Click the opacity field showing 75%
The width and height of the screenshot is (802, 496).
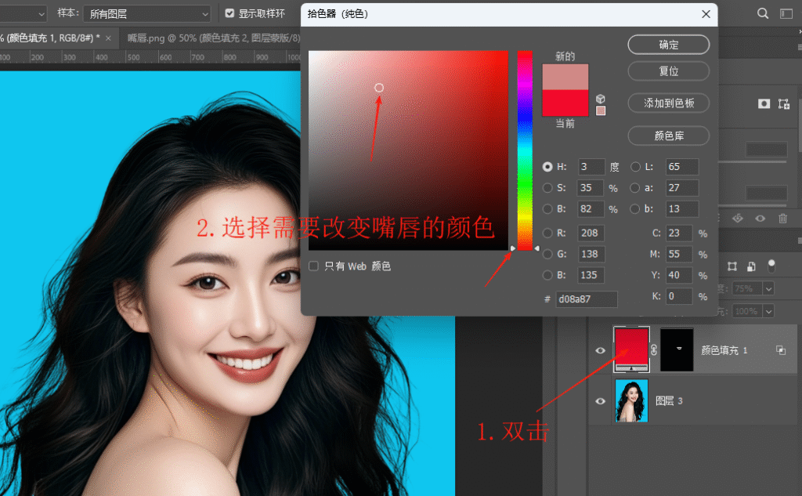747,288
